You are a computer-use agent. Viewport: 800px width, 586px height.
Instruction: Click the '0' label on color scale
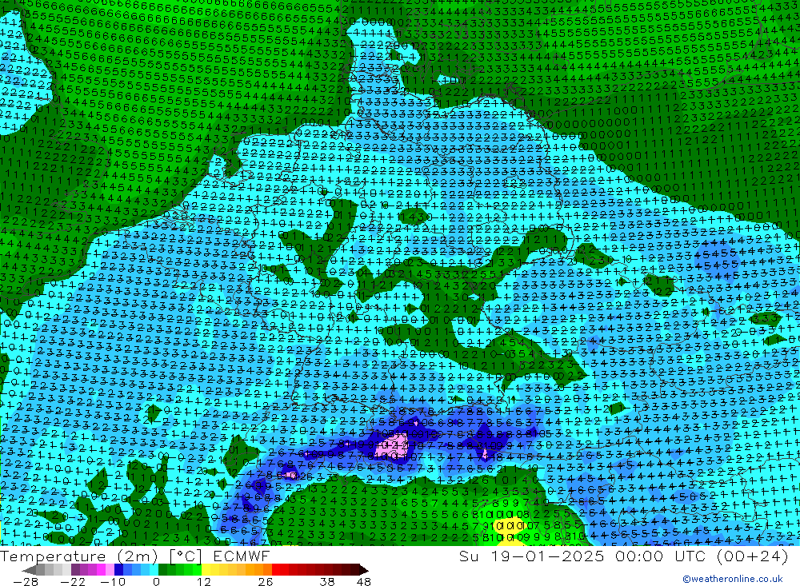click(x=156, y=582)
